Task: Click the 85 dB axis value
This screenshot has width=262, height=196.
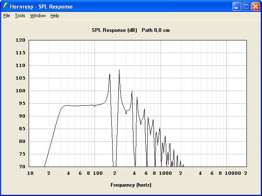Action: click(22, 129)
